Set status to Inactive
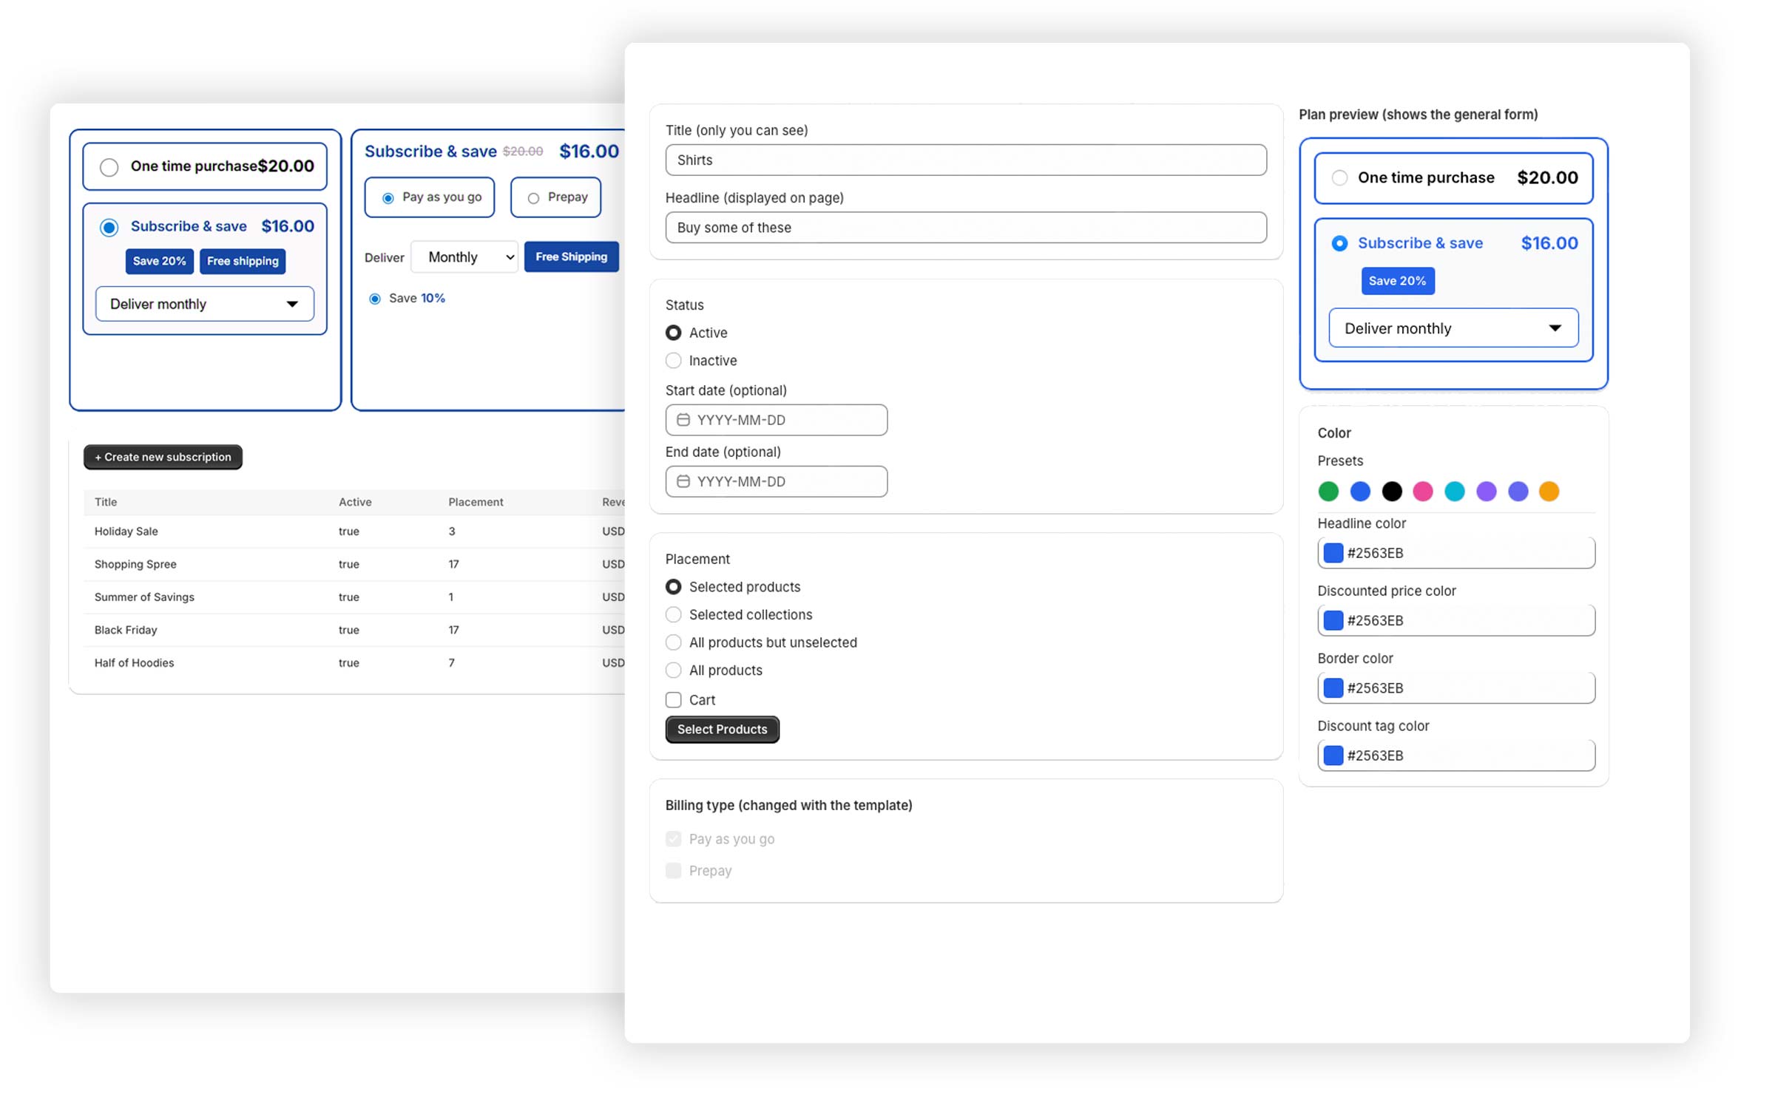 (x=673, y=361)
